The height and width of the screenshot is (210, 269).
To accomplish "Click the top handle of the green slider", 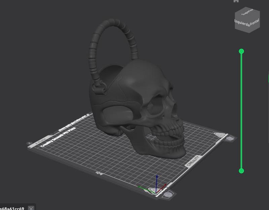I will click(241, 51).
